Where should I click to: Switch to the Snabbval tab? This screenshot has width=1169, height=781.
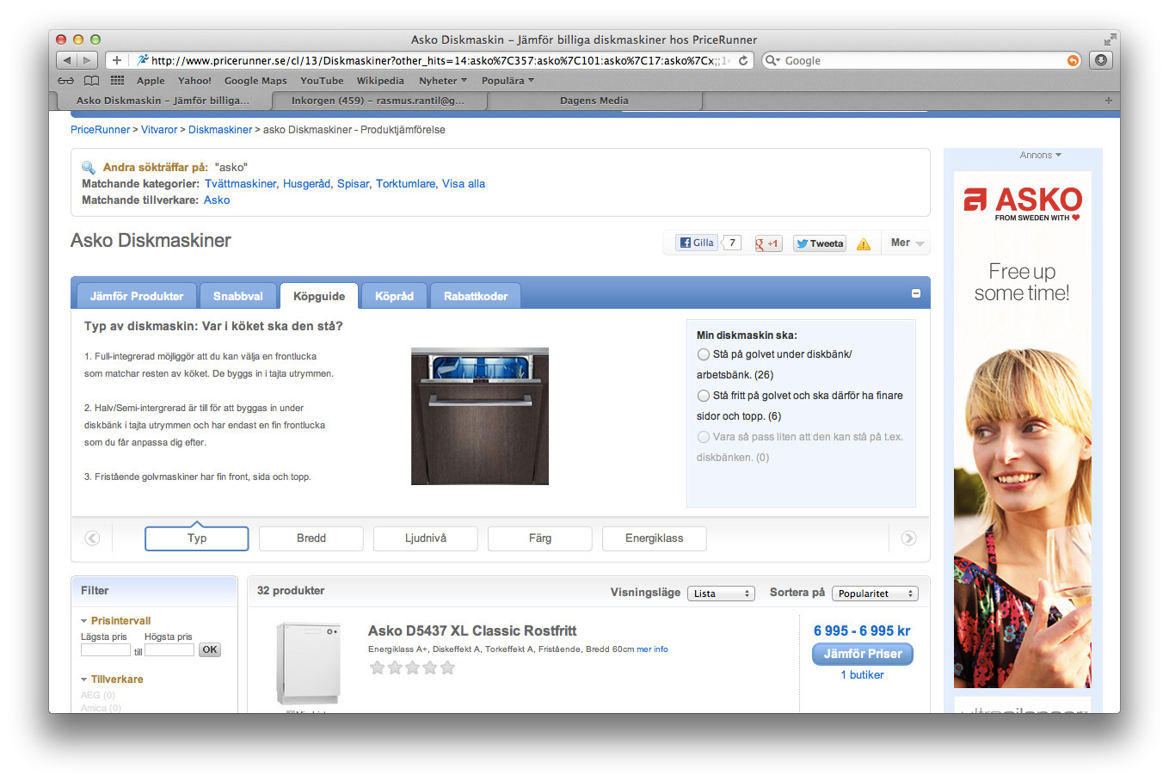[238, 296]
